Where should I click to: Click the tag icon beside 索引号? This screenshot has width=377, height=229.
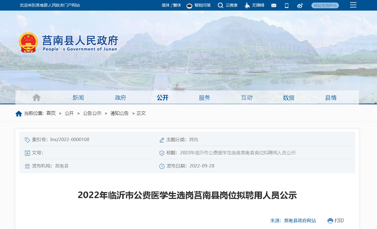27,140
